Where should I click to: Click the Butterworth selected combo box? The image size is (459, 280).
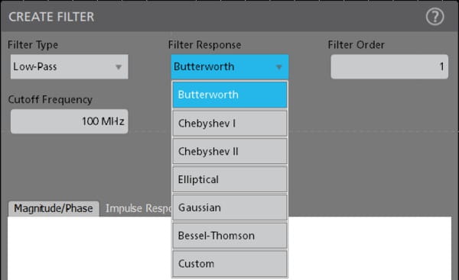229,66
